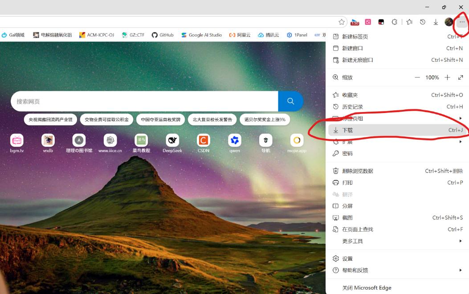Open the DeepSeek quick link tile
Screen dimensions: 469x294
click(172, 143)
